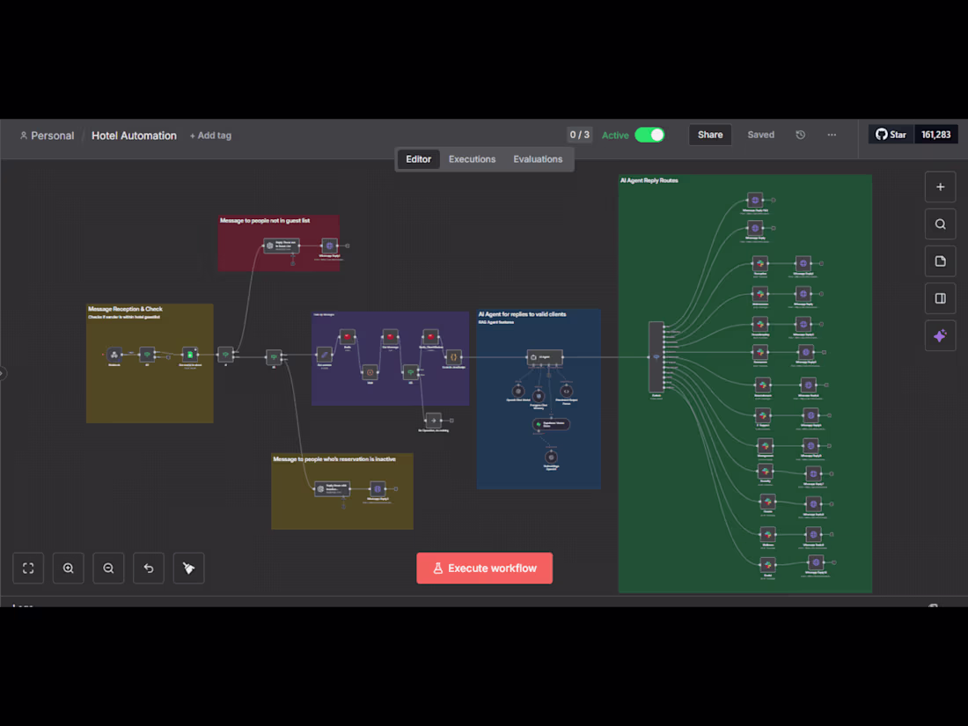Viewport: 968px width, 726px height.
Task: Click the zoom to fit canvas icon
Action: (28, 568)
